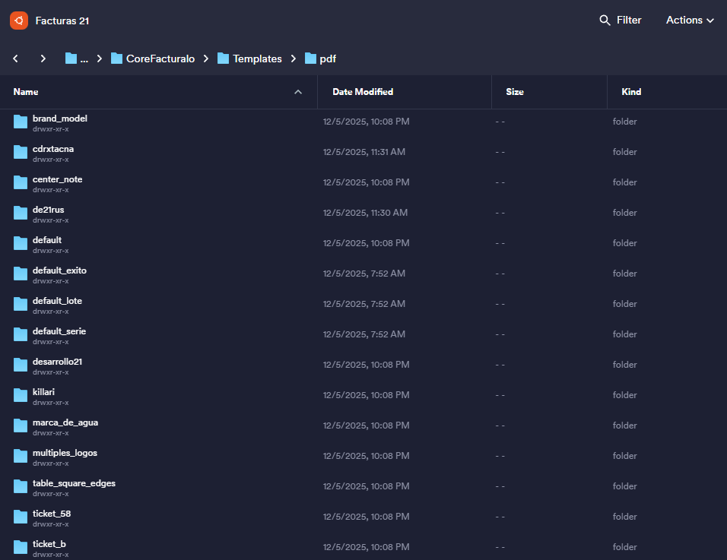This screenshot has width=727, height=560.
Task: Click the marca_de_agua folder icon
Action: (x=21, y=426)
